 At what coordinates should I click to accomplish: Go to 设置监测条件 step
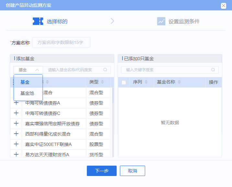coord(179,21)
